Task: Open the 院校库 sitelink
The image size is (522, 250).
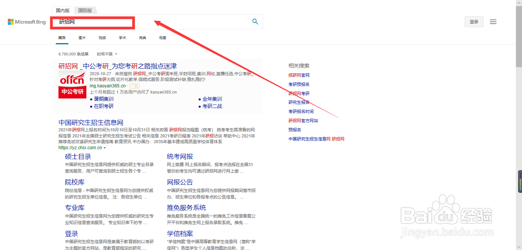Action: (75, 182)
